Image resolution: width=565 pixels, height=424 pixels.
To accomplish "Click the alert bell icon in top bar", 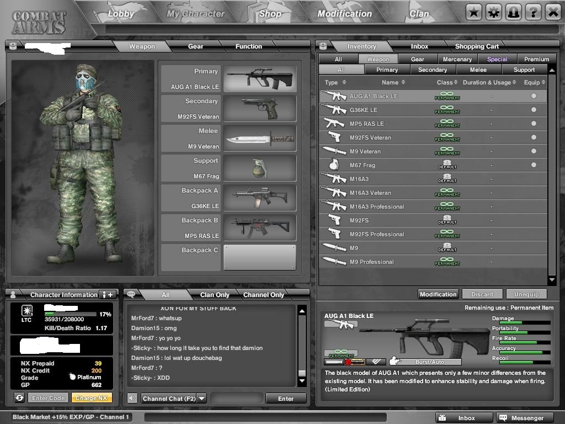I will 514,13.
